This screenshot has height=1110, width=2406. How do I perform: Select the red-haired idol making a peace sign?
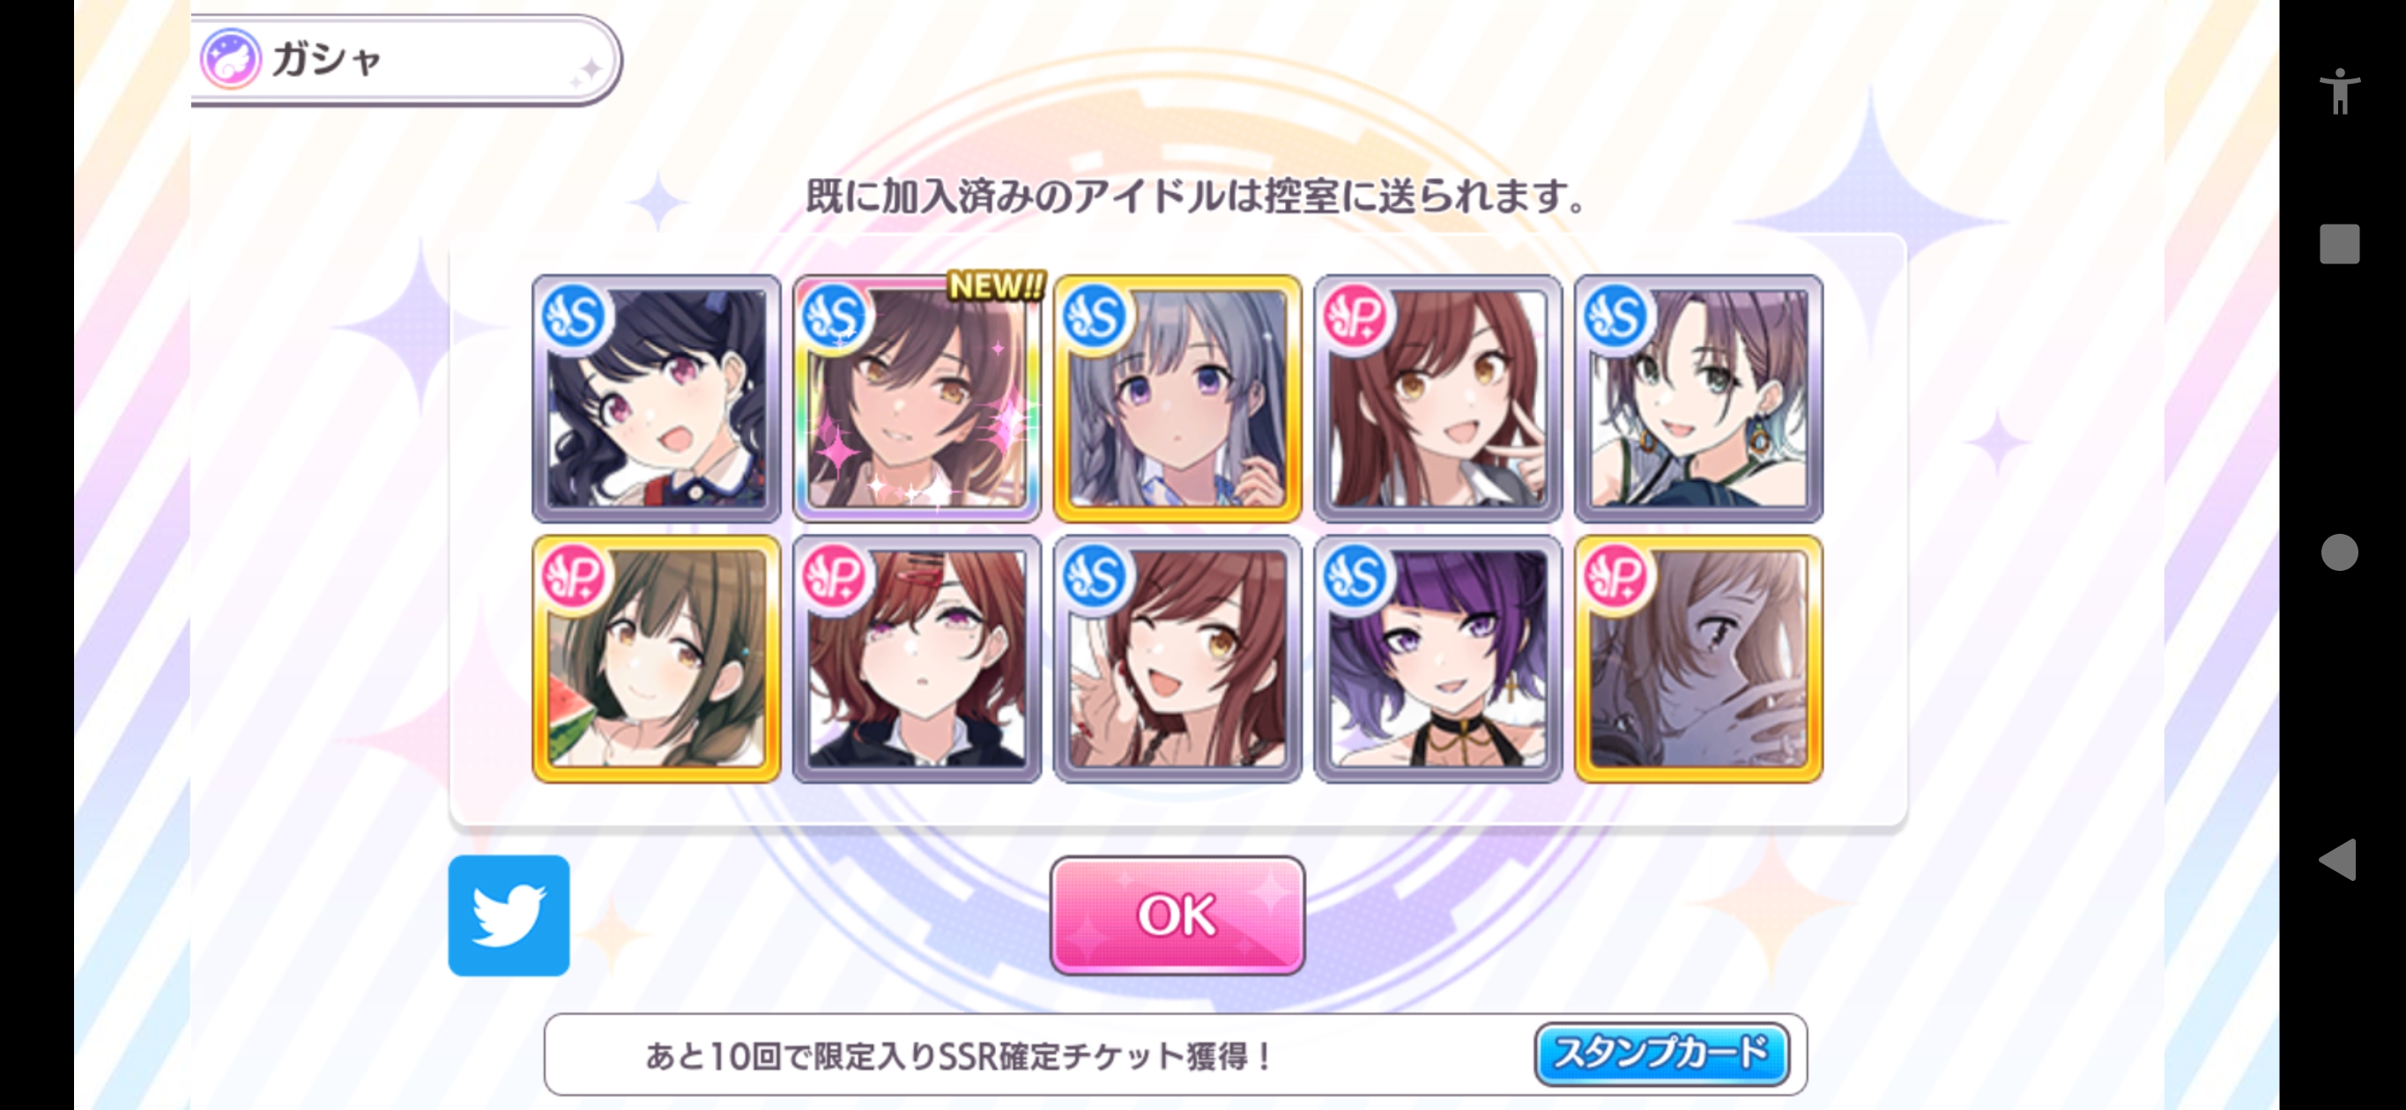coord(1437,398)
